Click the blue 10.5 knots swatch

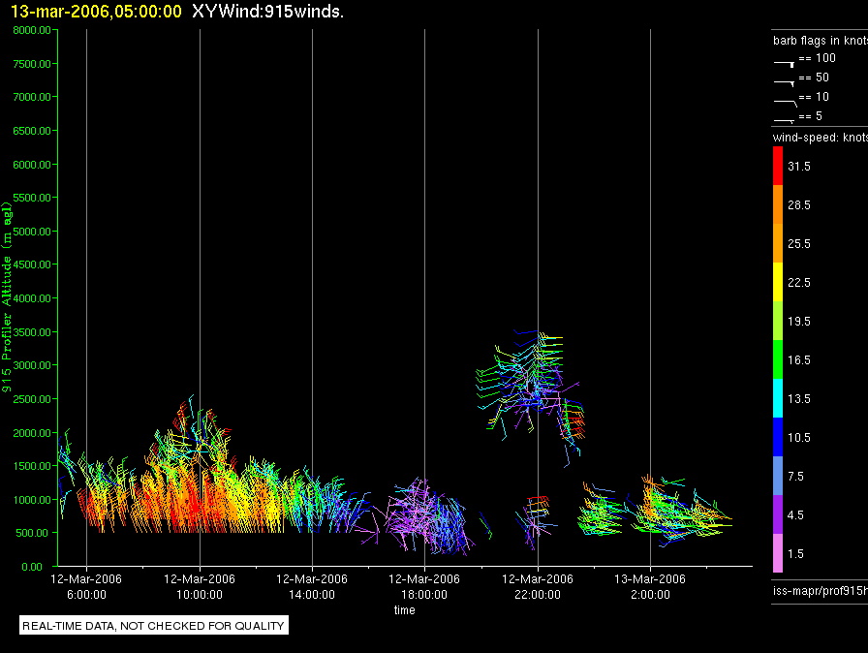778,437
